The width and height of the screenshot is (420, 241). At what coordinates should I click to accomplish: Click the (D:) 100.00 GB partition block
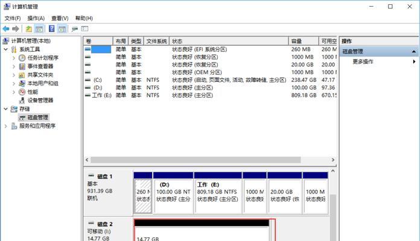[x=173, y=193]
